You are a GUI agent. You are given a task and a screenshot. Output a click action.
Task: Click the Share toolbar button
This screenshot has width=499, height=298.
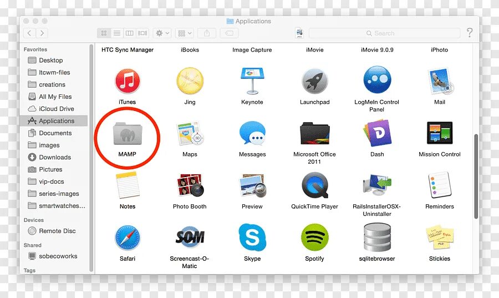click(207, 33)
